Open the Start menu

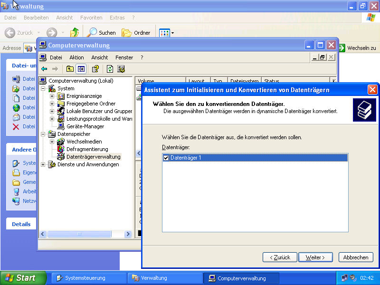point(23,278)
